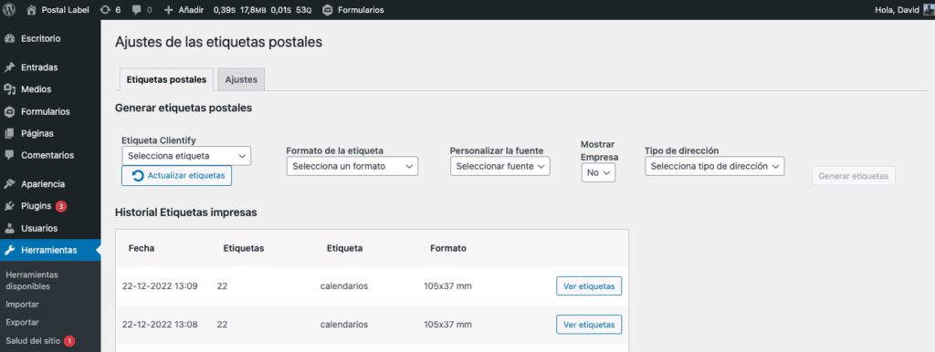The width and height of the screenshot is (935, 352).
Task: Open the updates icon showing 6
Action: (106, 9)
